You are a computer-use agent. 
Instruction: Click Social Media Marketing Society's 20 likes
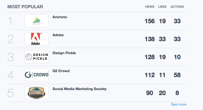pos(162,93)
